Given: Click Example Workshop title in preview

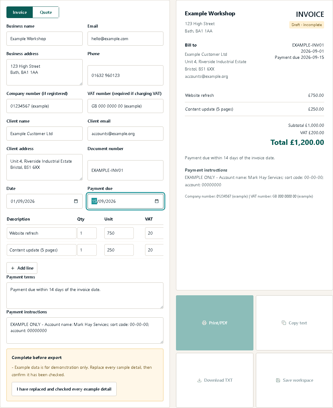Looking at the screenshot, I should tap(210, 13).
